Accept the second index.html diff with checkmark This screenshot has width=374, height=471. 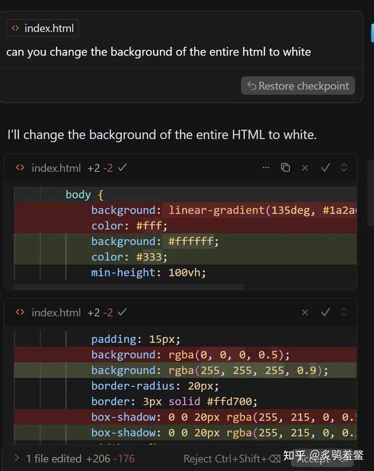pyautogui.click(x=325, y=312)
